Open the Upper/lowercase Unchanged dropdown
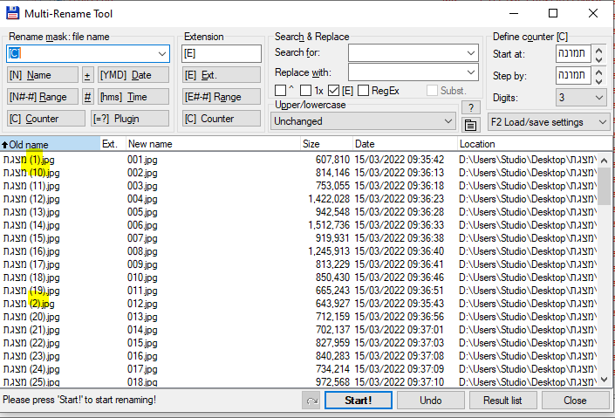 pyautogui.click(x=363, y=121)
